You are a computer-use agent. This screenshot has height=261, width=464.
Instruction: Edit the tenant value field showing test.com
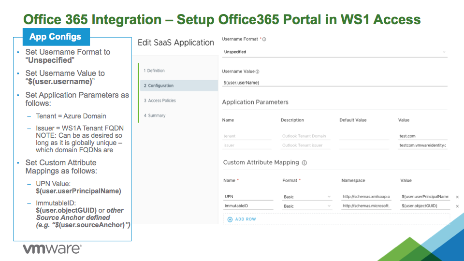(422, 136)
